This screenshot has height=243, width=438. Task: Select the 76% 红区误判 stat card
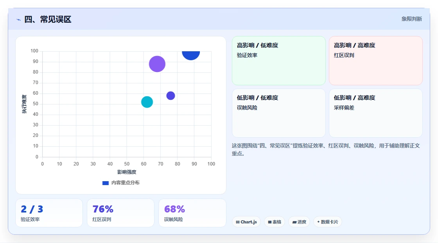click(121, 213)
